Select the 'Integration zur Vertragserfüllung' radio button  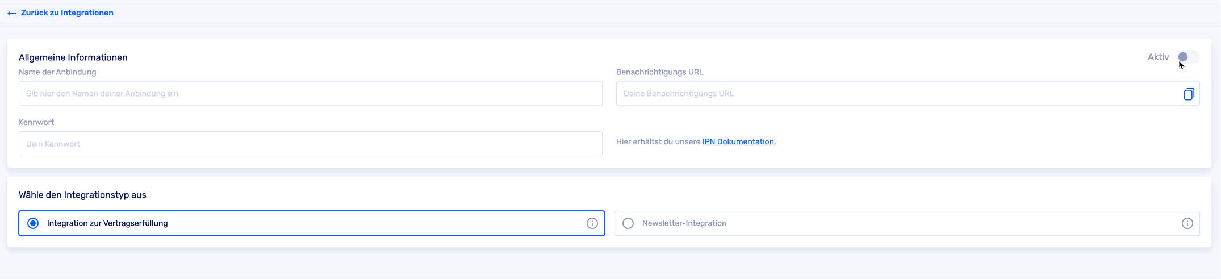[33, 223]
